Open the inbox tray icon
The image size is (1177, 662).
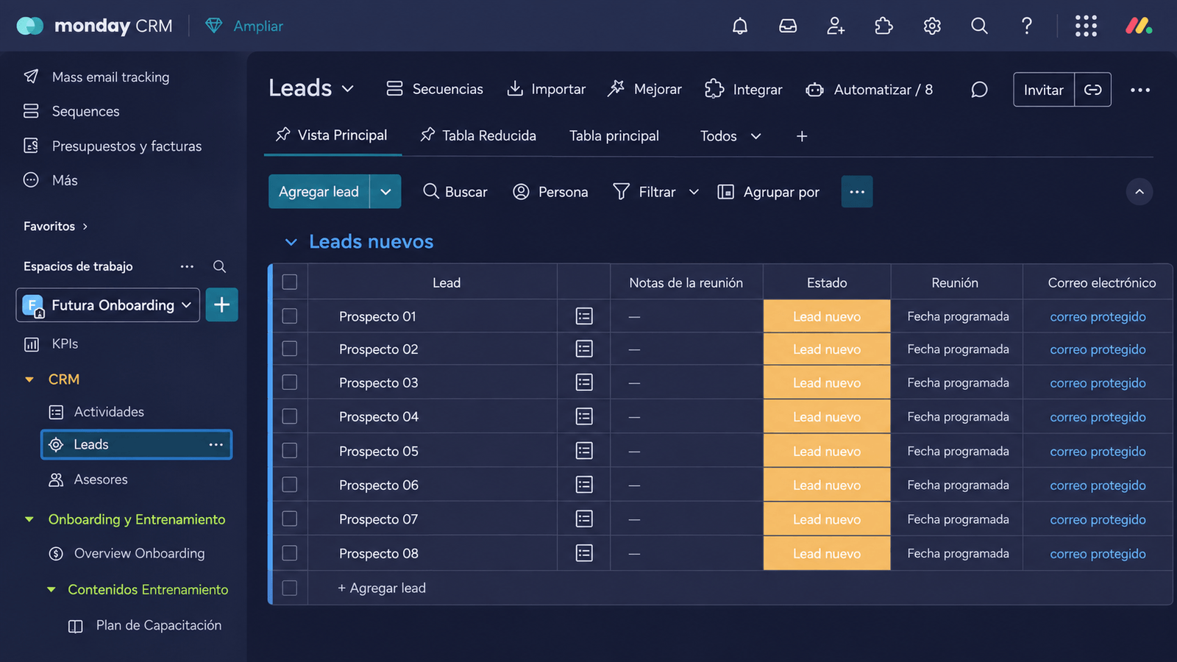[788, 26]
